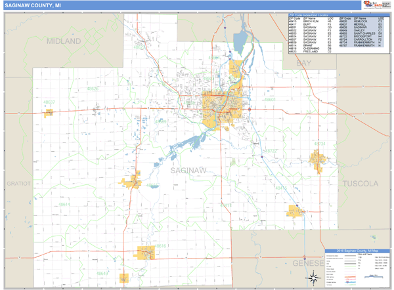
Task: Click the 2016 Saginaw County legend title
Action: click(358, 252)
